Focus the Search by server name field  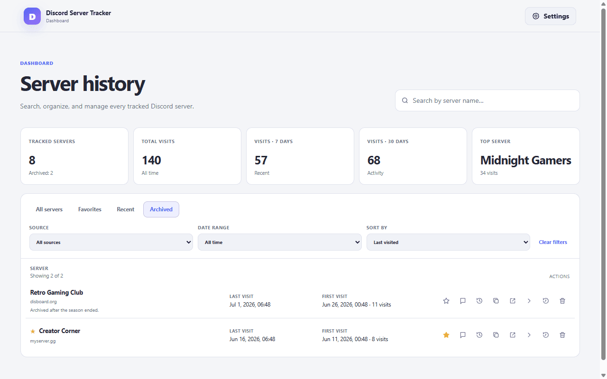point(487,100)
